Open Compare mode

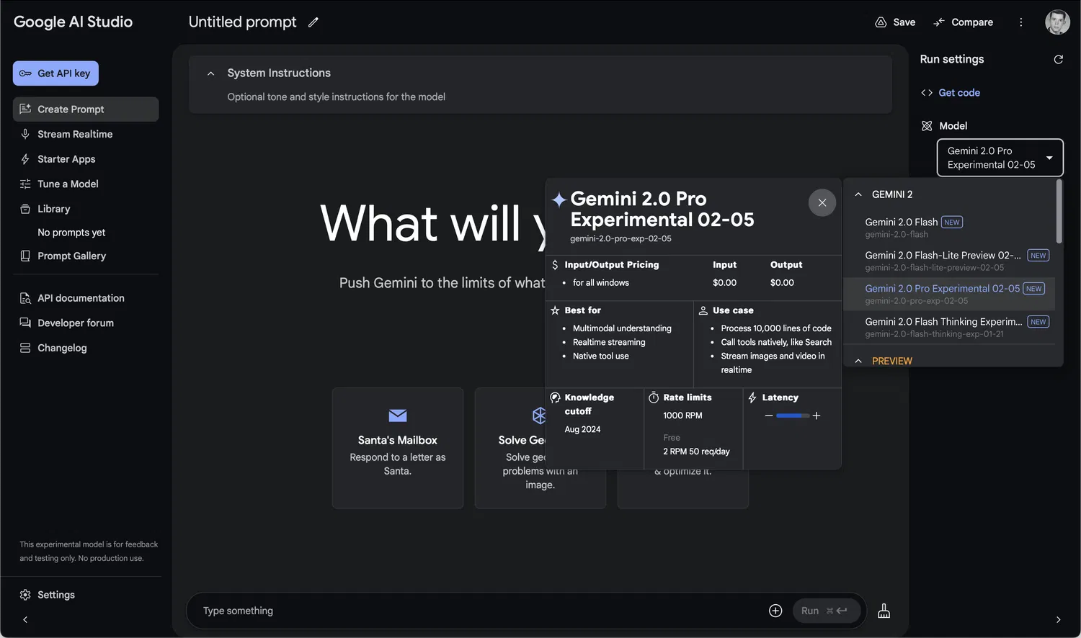point(963,22)
